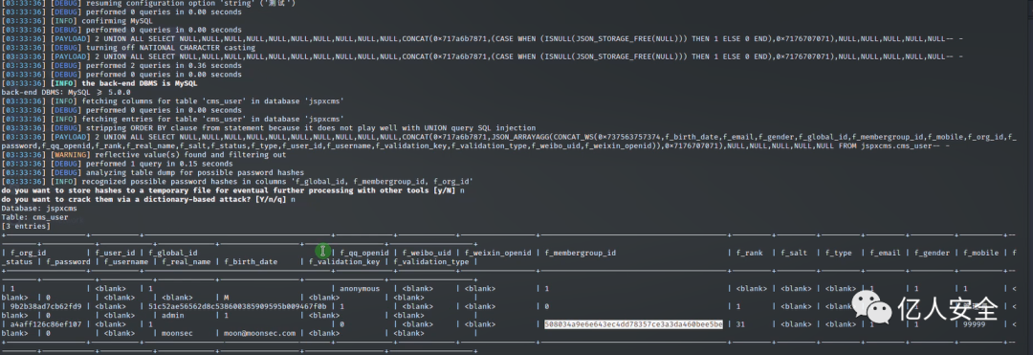1033x355 pixels.
Task: Click the 'do you want to store hashes' prompt
Action: tap(232, 190)
